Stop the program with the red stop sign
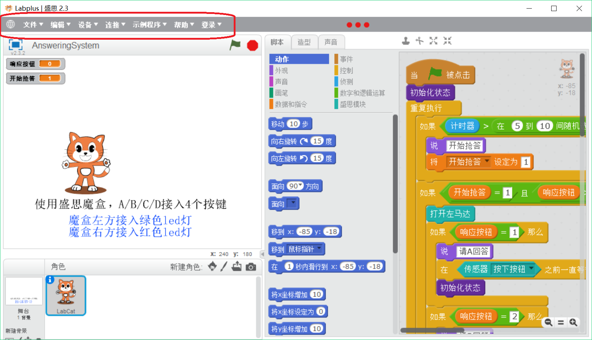Image resolution: width=592 pixels, height=340 pixels. [252, 45]
